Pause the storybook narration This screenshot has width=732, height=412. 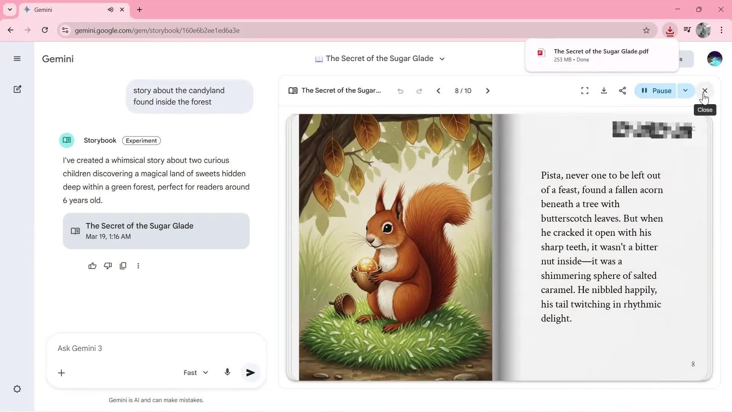click(655, 91)
